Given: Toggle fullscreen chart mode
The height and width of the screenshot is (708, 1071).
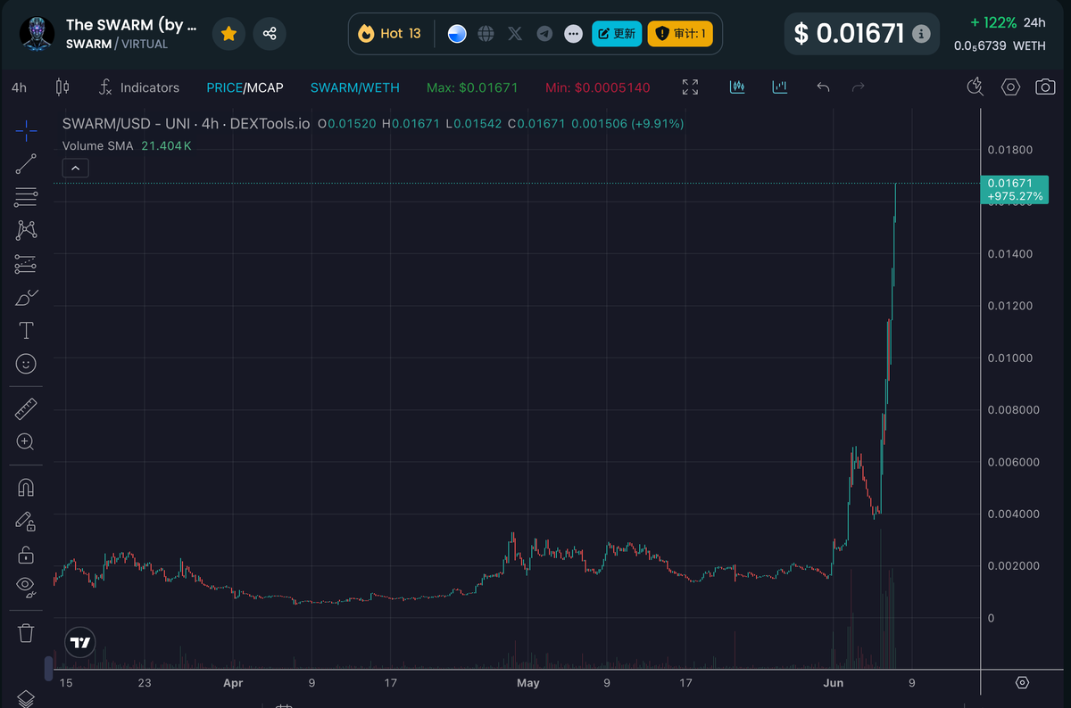Looking at the screenshot, I should [690, 87].
